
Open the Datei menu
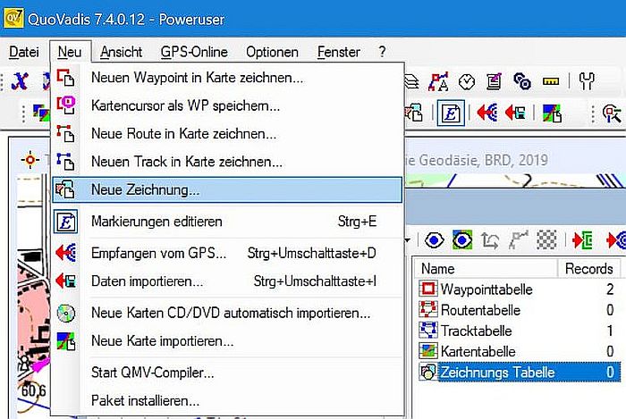[x=24, y=52]
